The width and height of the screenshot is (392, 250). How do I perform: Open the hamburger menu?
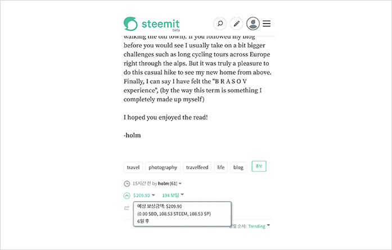tap(267, 24)
